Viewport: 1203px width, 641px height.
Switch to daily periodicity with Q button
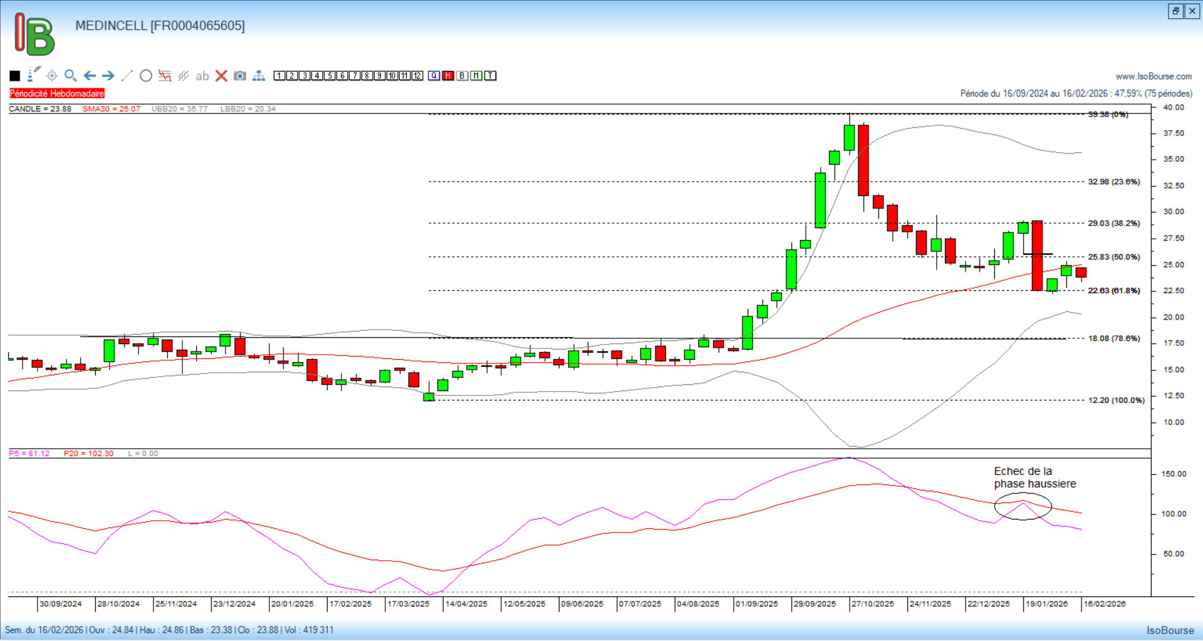[434, 76]
